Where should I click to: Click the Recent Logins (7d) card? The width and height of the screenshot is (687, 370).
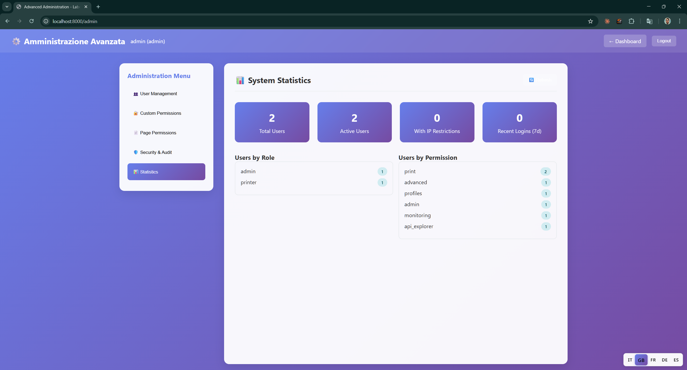click(x=520, y=122)
